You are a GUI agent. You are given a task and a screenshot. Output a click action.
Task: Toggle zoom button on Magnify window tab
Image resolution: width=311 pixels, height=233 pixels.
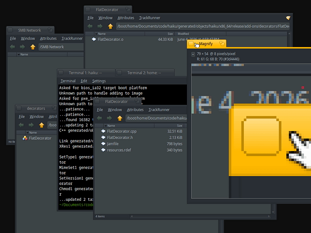pos(222,44)
